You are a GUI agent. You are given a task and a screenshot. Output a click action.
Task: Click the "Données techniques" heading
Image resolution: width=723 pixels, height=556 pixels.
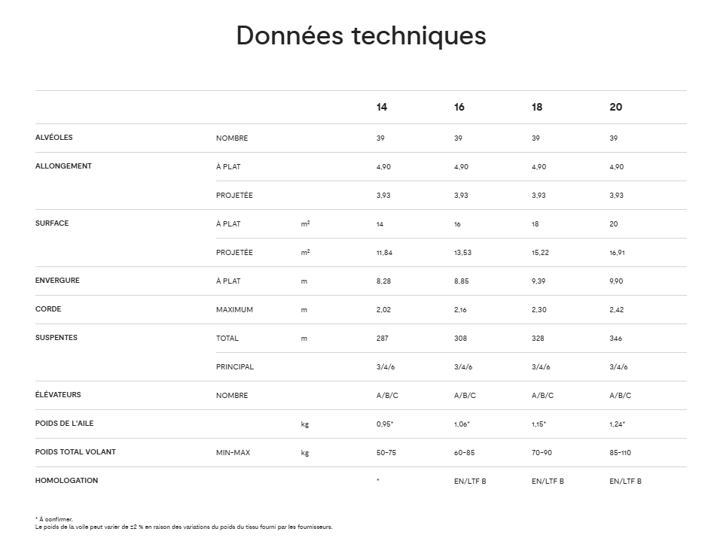361,35
